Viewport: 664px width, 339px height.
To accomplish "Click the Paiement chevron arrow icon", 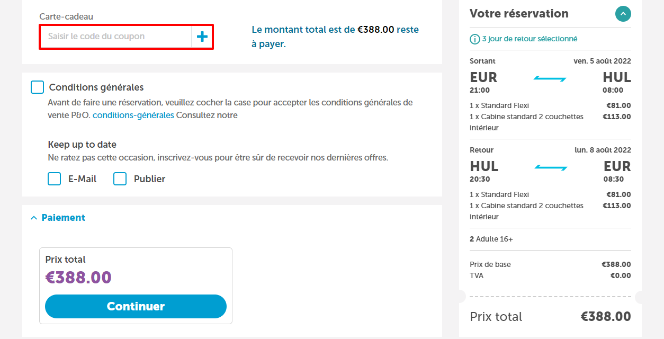I will coord(34,218).
